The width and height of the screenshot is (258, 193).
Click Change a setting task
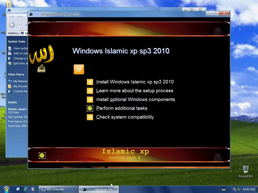coord(20,58)
